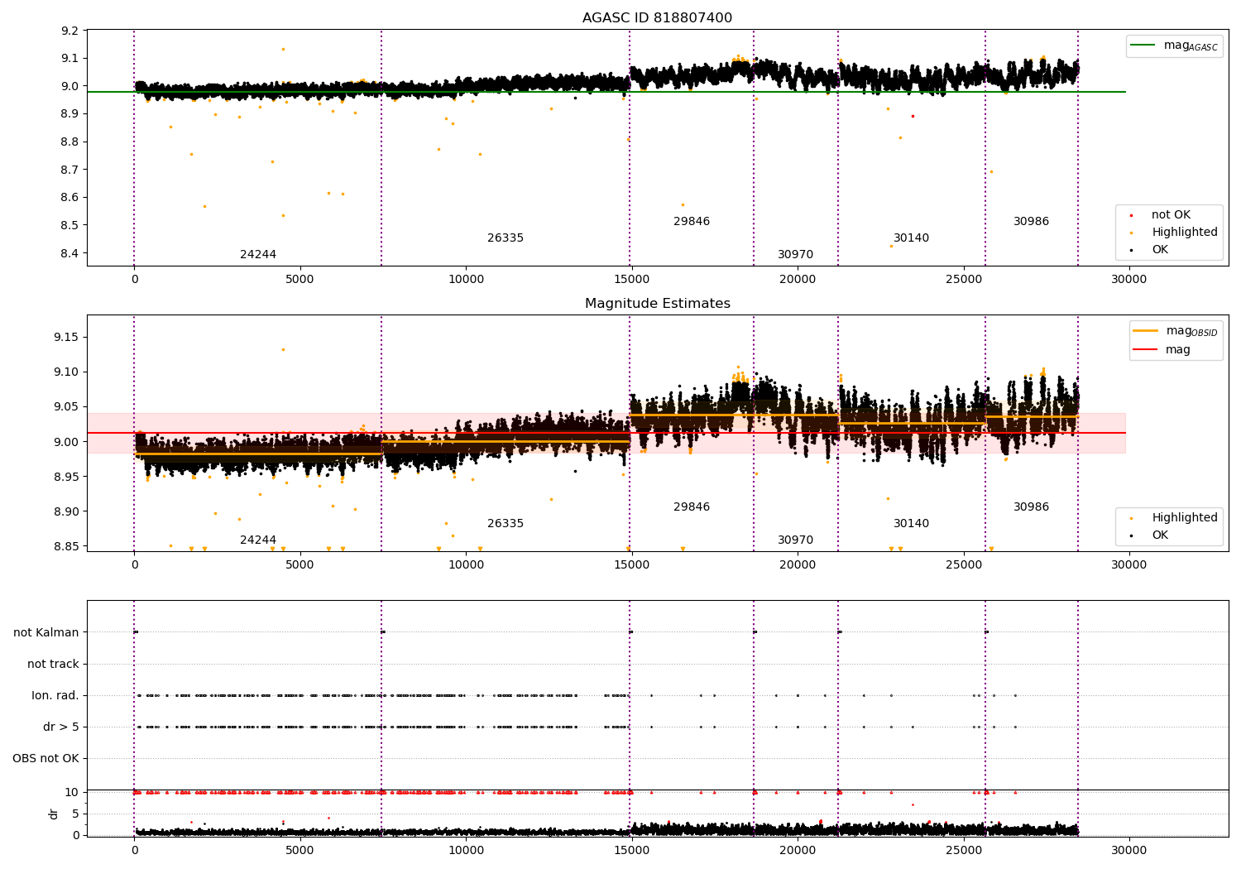The image size is (1241, 869).
Task: Click the red 'not OK' legend marker in top plot
Action: 1131,215
